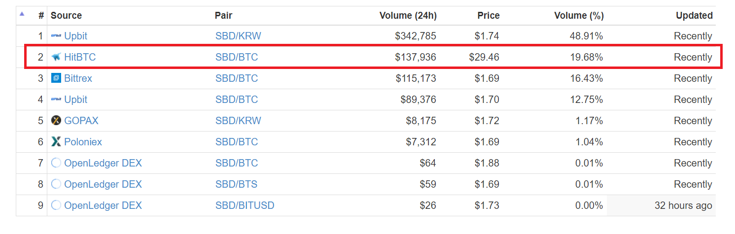
Task: Click the Poloniex logo icon
Action: pos(56,142)
